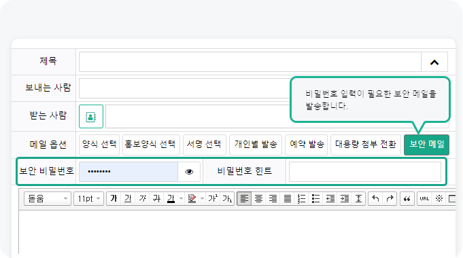The height and width of the screenshot is (258, 463).
Task: Align text left
Action: [244, 198]
